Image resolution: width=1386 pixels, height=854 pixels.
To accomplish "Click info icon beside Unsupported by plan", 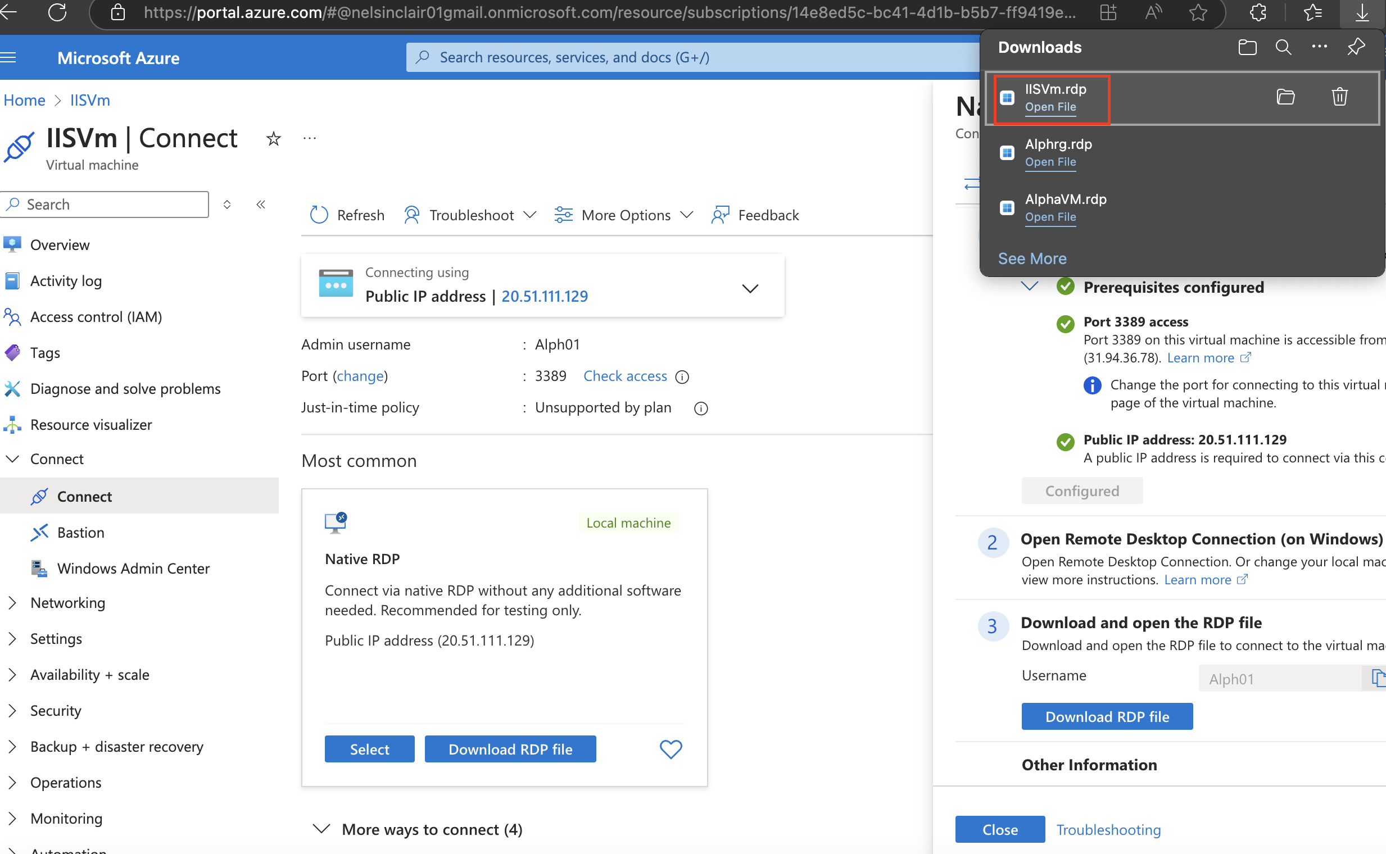I will [701, 408].
